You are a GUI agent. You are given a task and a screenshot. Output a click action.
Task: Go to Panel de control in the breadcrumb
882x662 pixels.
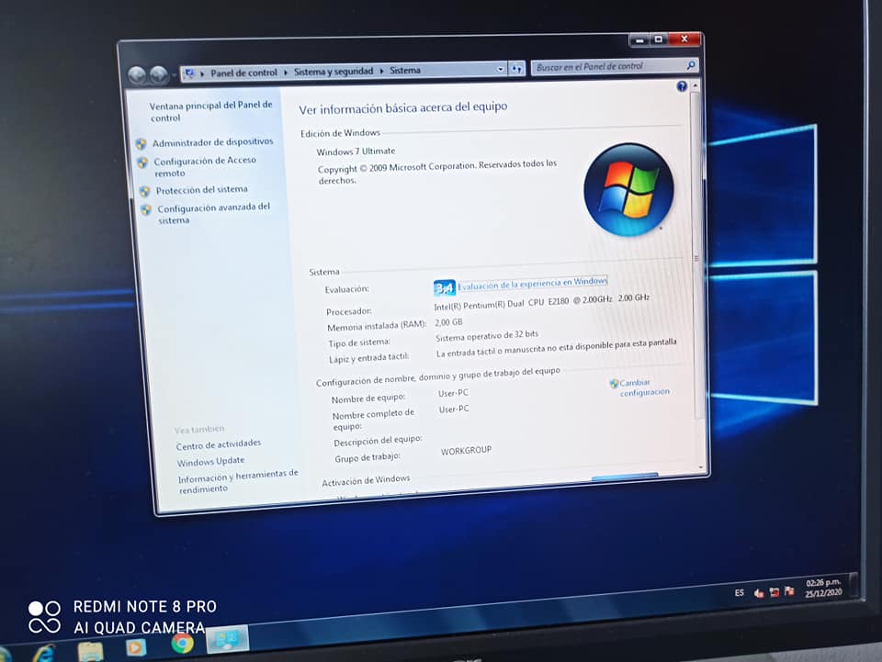click(243, 73)
